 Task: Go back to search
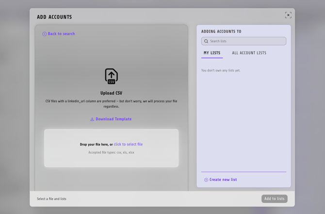tap(58, 34)
